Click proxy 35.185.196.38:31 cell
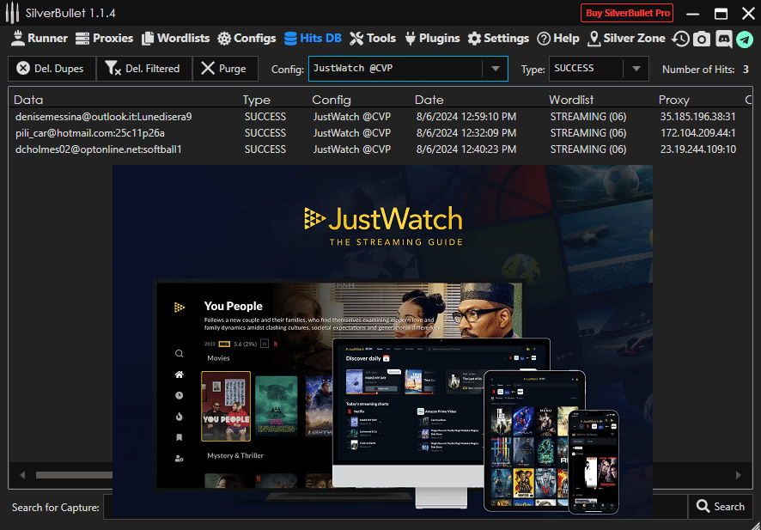761x530 pixels. 698,117
